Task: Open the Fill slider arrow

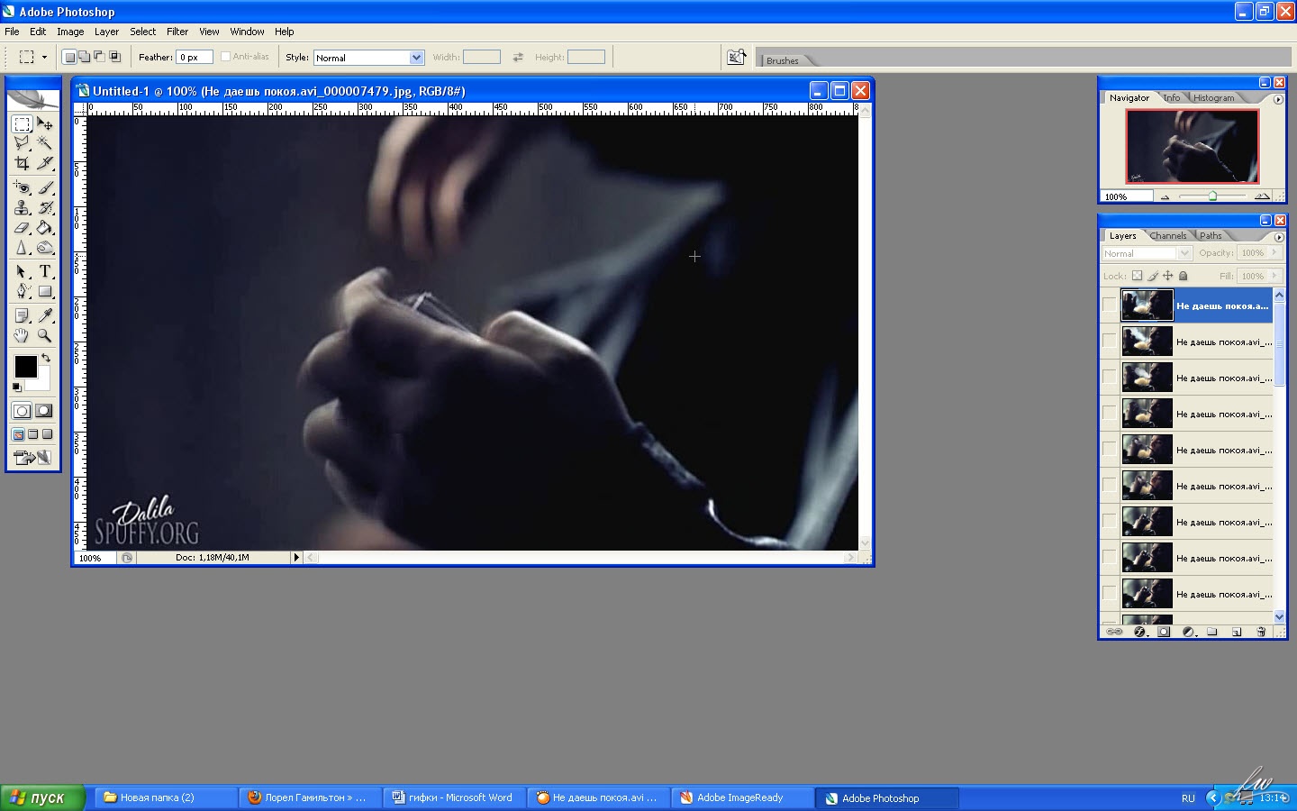Action: tap(1274, 276)
